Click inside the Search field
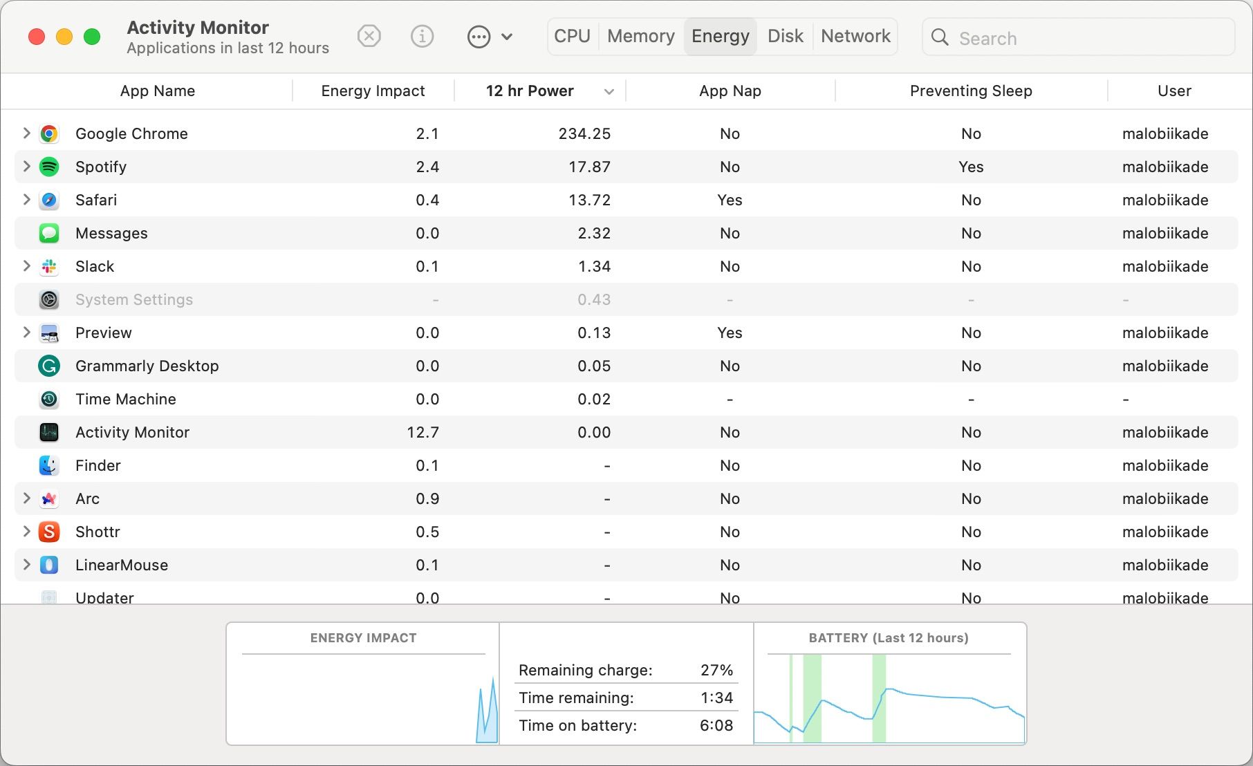The width and height of the screenshot is (1253, 766). (1079, 37)
